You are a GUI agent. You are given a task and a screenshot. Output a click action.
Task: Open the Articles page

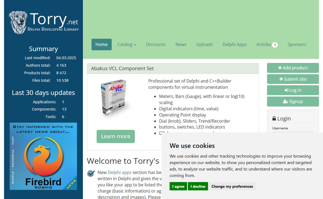coord(264,44)
